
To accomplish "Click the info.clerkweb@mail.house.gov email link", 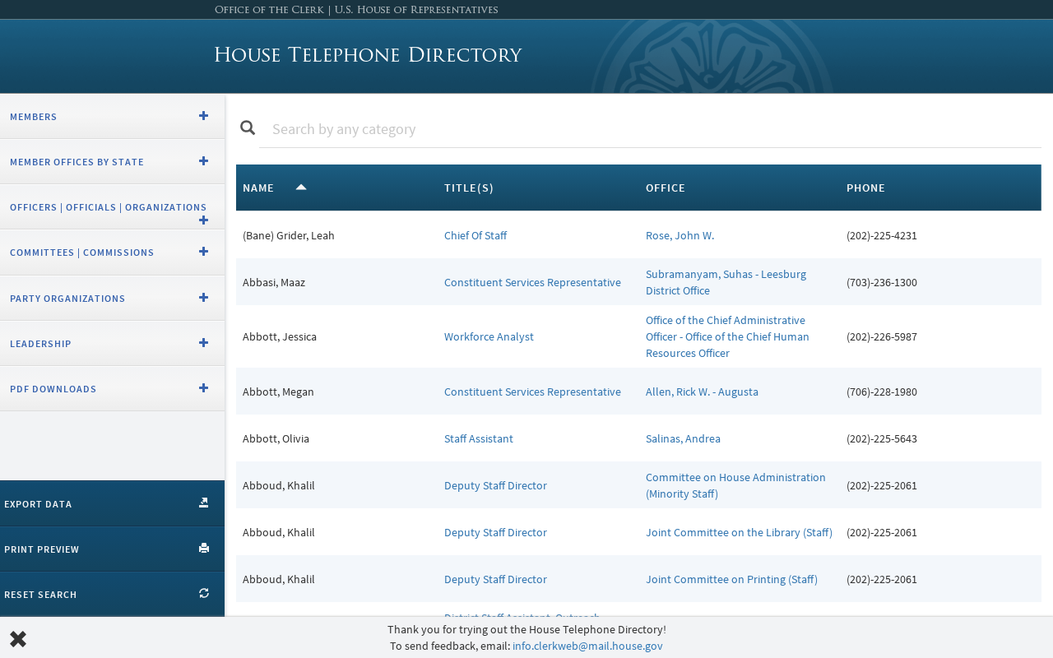I will 587,646.
